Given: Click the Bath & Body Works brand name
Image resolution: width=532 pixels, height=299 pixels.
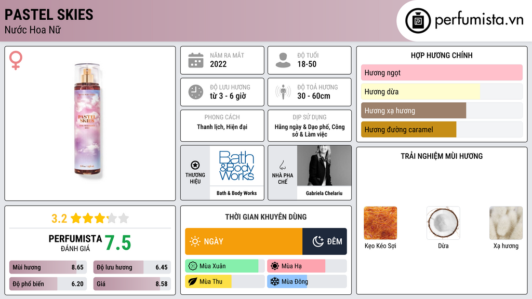Looking at the screenshot, I should tap(236, 193).
